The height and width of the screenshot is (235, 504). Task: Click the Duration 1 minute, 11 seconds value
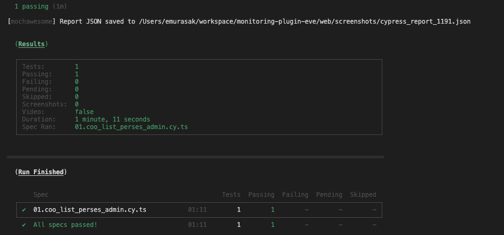pyautogui.click(x=112, y=119)
